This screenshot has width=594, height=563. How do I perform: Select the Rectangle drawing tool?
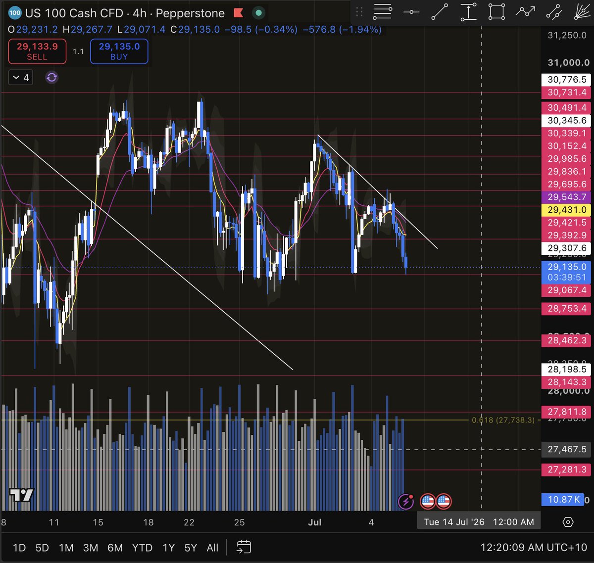[x=496, y=12]
